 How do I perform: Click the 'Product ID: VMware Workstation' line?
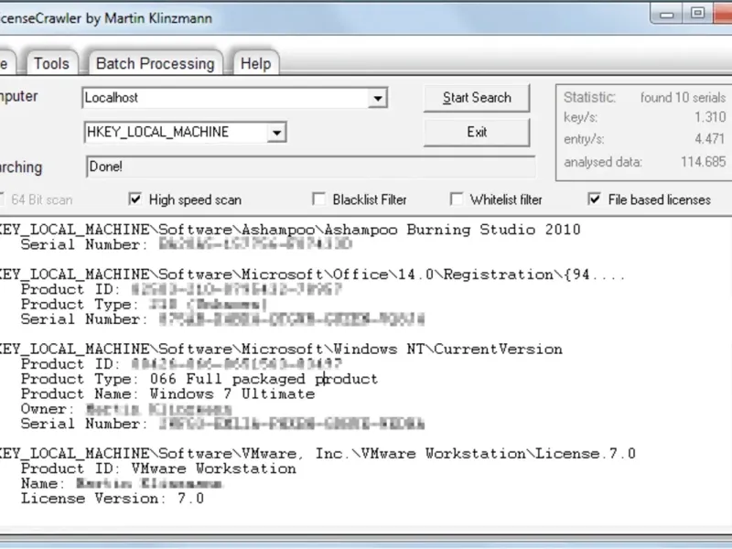point(158,468)
